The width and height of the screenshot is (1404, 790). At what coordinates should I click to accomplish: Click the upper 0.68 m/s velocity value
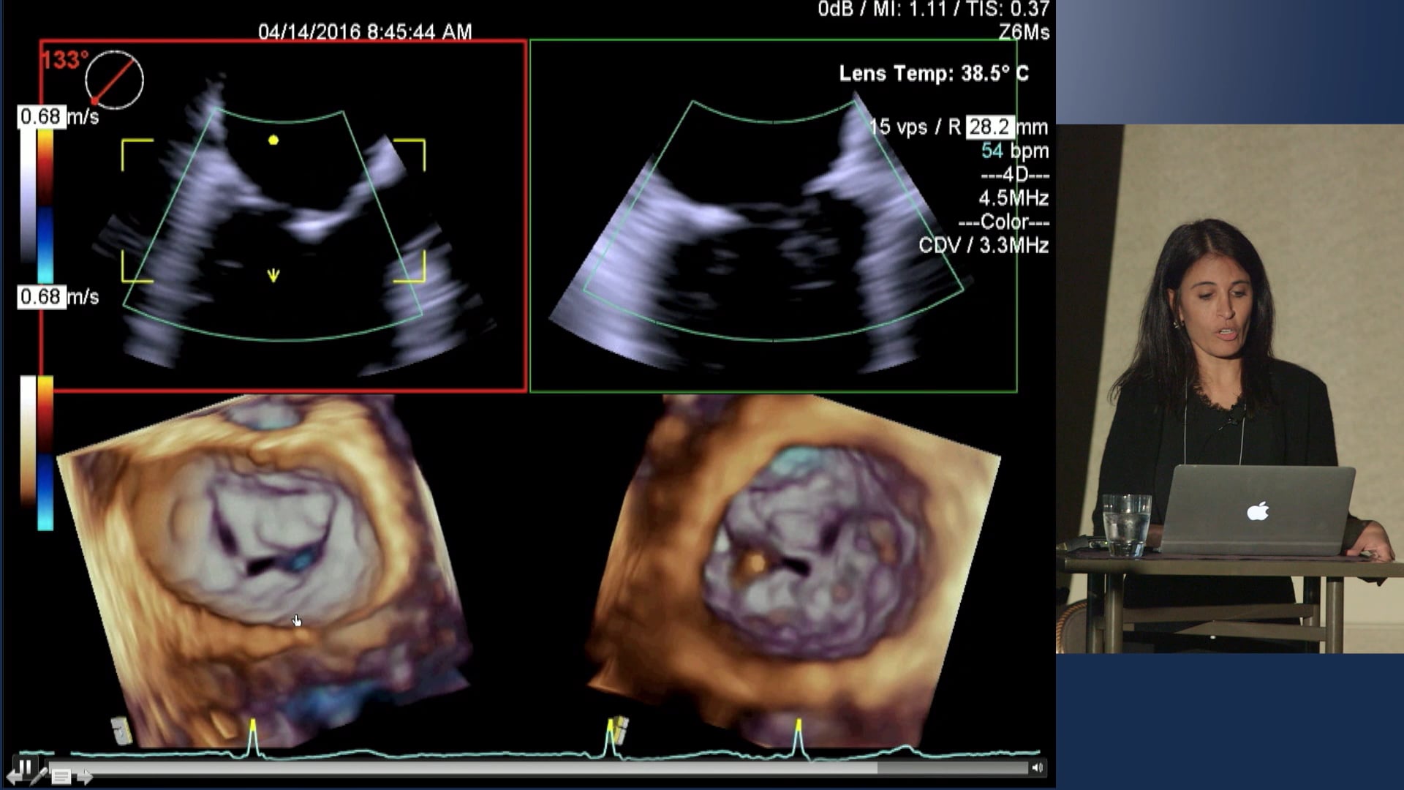(x=40, y=117)
